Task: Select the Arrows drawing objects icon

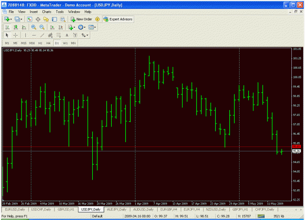Action: 83,35
